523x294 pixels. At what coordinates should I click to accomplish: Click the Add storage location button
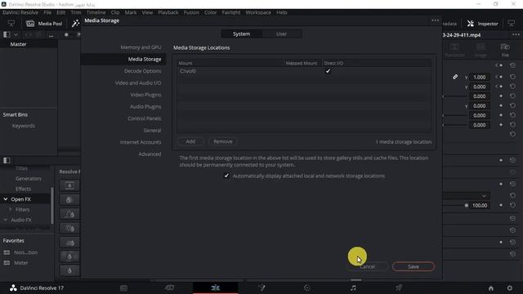[x=190, y=141]
